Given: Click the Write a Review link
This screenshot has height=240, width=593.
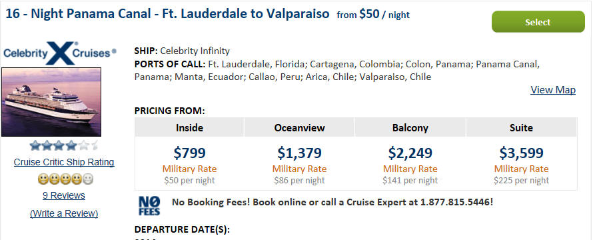Looking at the screenshot, I should [64, 213].
